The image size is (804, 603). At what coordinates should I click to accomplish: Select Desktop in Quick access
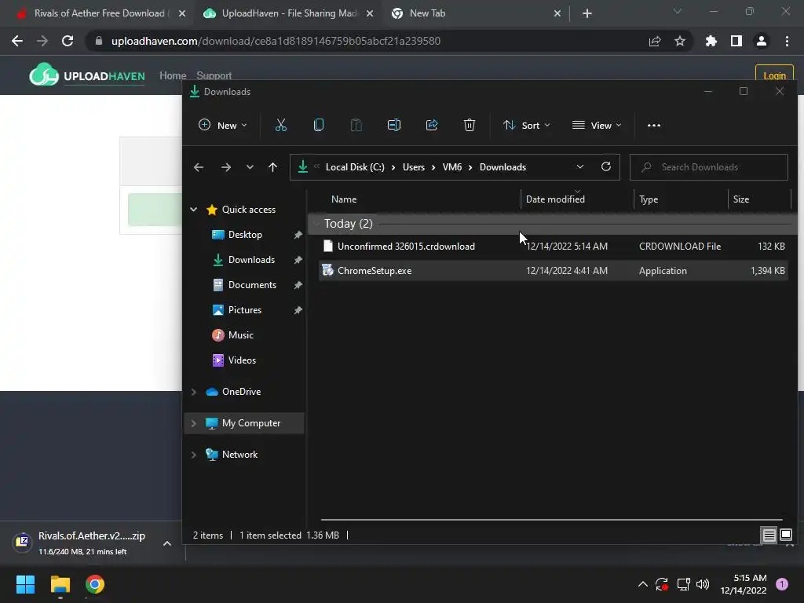pyautogui.click(x=245, y=234)
